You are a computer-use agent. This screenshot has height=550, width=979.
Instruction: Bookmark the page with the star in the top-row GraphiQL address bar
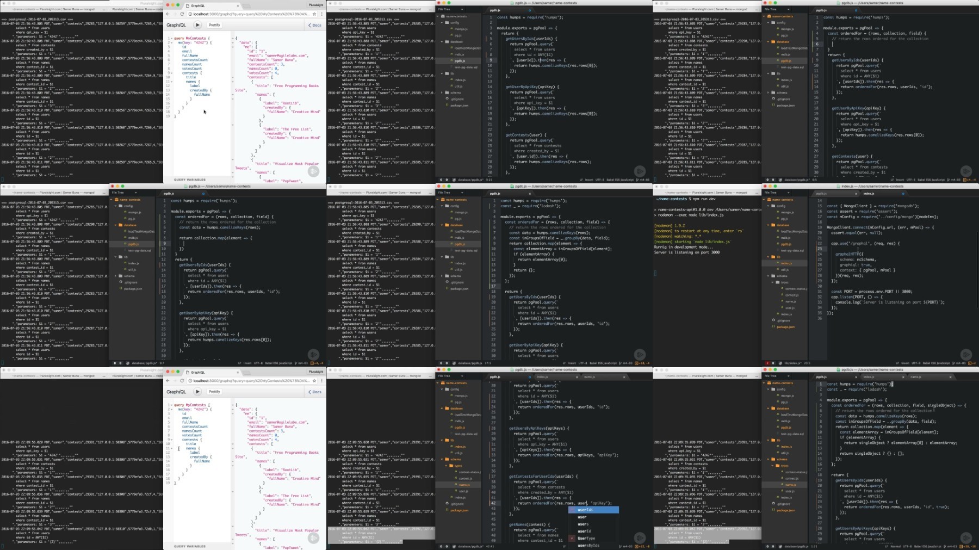pos(314,14)
